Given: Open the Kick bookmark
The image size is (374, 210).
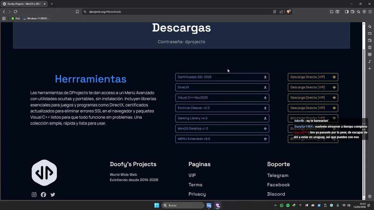Looking at the screenshot, I should point(15,18).
